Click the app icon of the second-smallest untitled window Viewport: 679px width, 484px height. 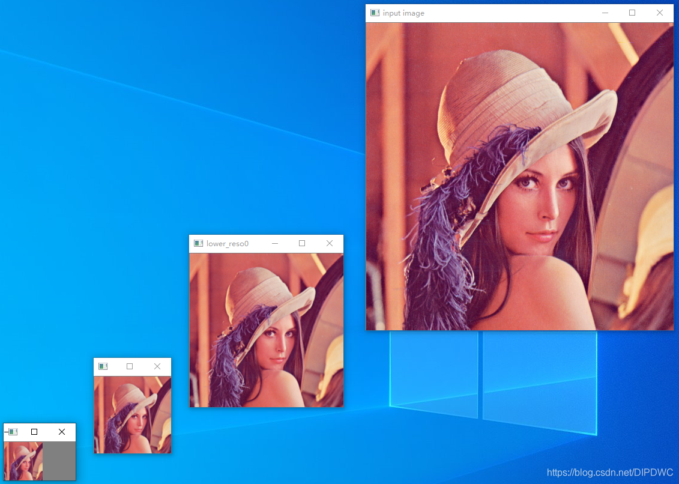pyautogui.click(x=103, y=366)
